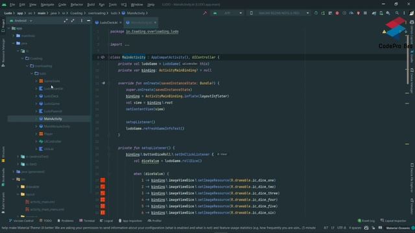Open the TODO tool window

tap(45, 221)
